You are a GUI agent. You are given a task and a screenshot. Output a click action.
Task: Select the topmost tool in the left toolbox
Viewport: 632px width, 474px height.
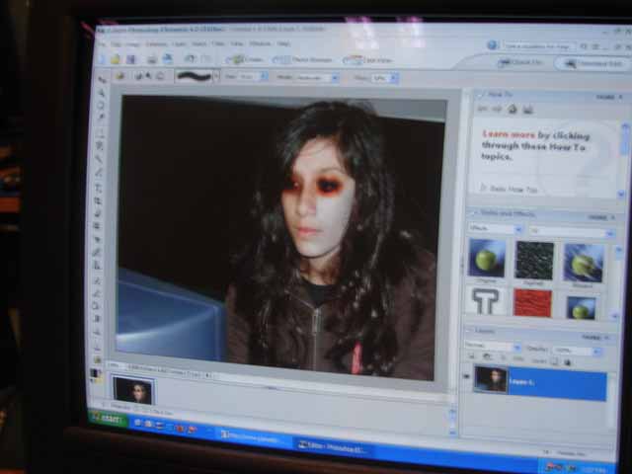(x=102, y=80)
